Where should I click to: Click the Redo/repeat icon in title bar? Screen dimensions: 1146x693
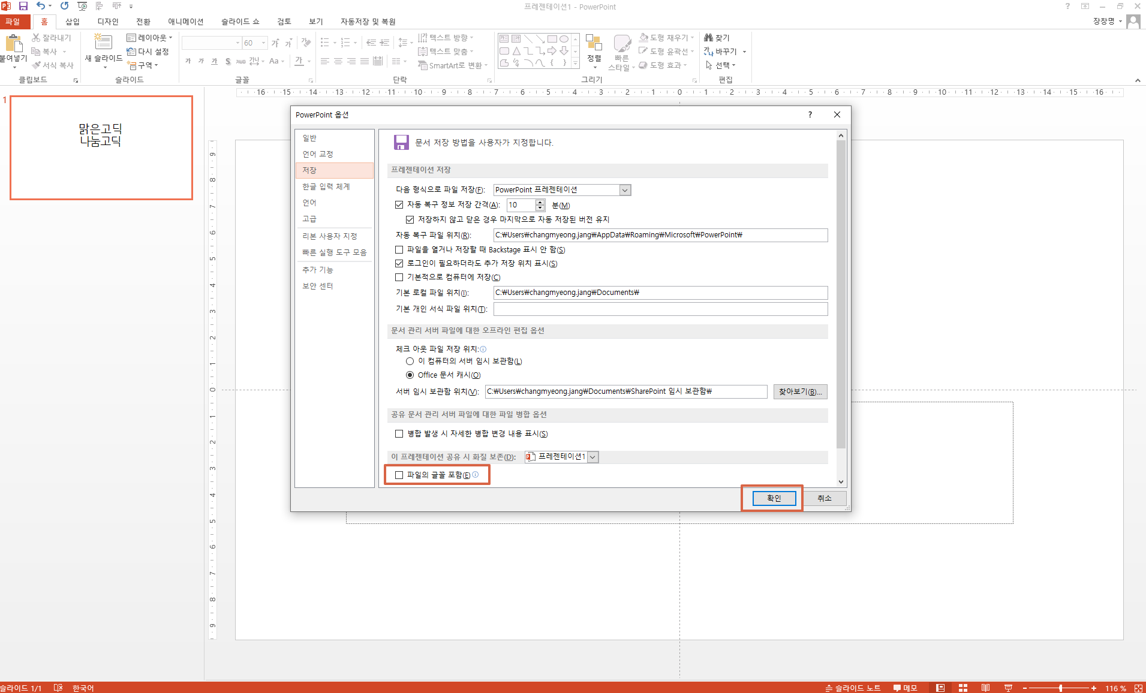point(64,6)
